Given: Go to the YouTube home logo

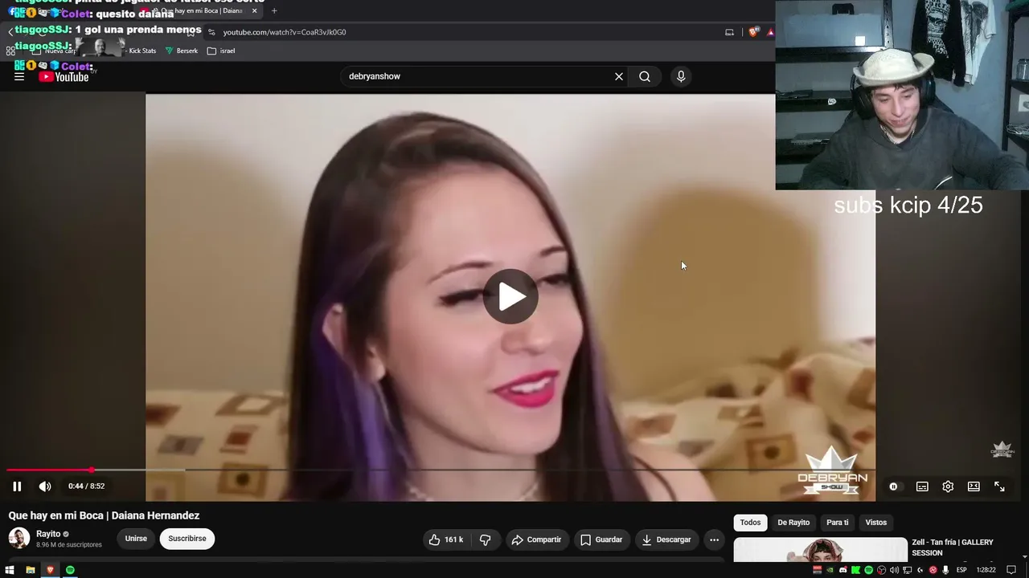Looking at the screenshot, I should point(64,76).
